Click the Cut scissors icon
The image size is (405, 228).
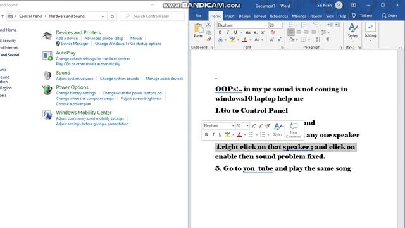(208, 25)
